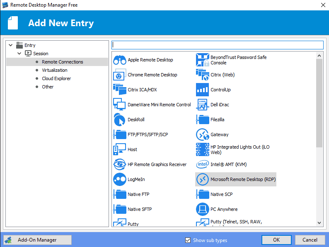Select the Intel AMT (KVM) label
The width and height of the screenshot is (329, 247).
coord(228,164)
